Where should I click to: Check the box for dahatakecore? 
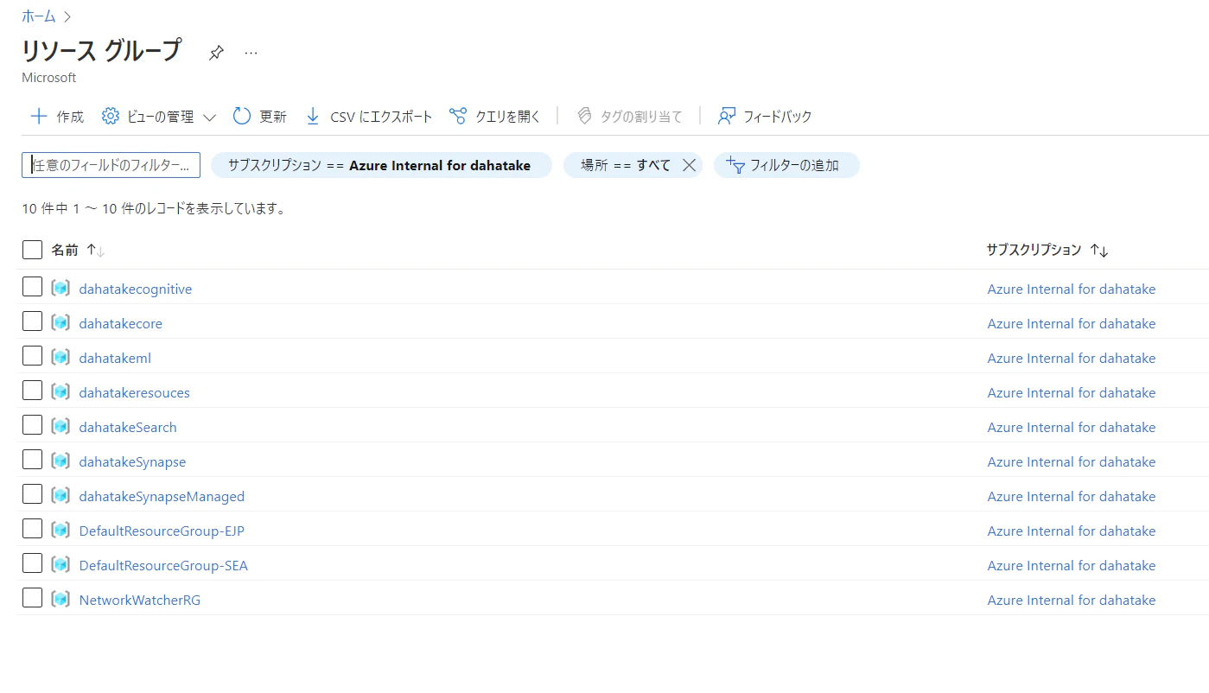point(32,321)
